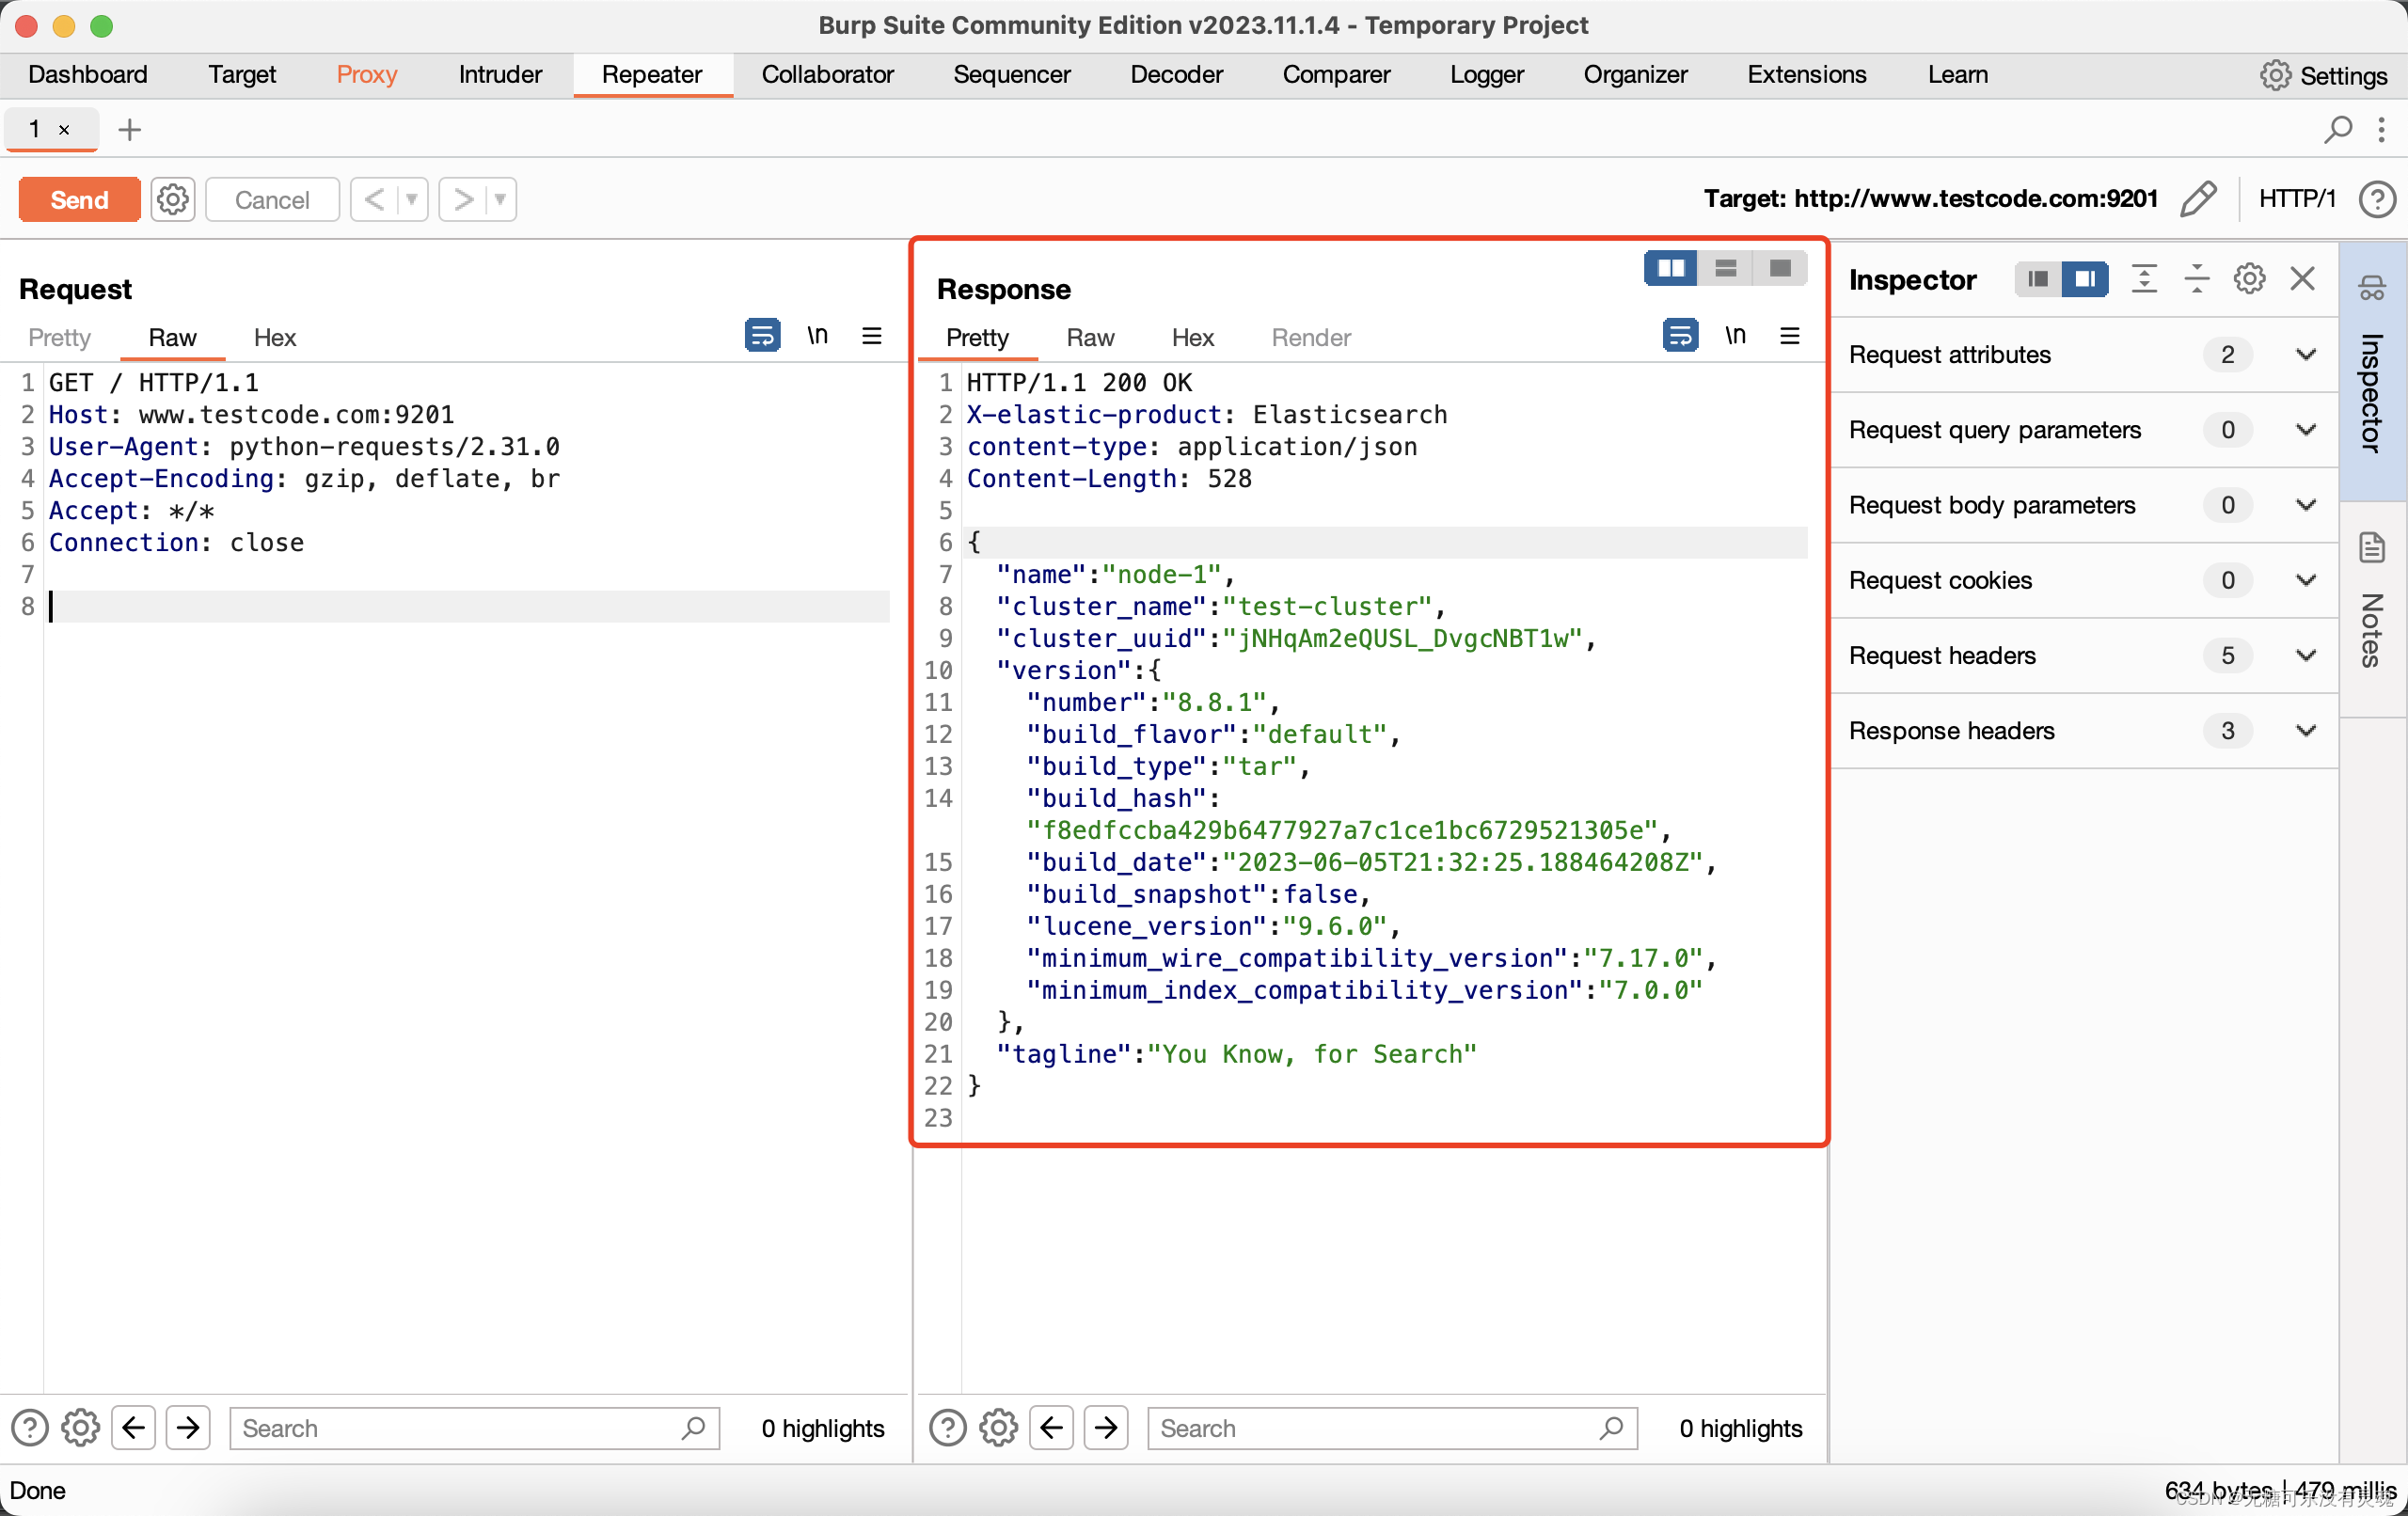Click the Repeater tab in toolbar

pos(650,73)
